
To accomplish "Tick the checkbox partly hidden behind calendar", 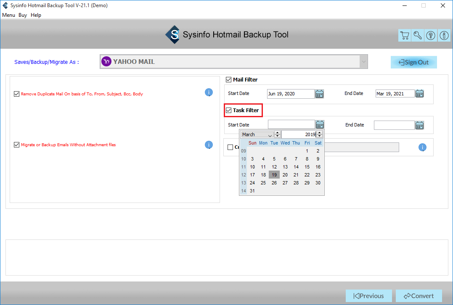I will (x=230, y=147).
